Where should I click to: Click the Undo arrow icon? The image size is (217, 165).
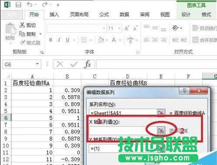(x=30, y=5)
